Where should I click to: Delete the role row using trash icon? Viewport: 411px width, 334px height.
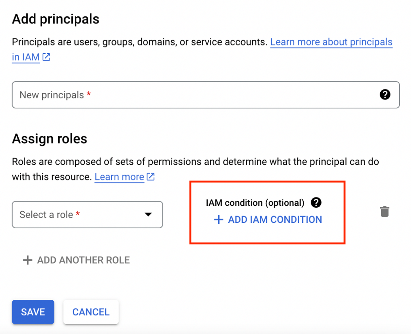click(384, 212)
